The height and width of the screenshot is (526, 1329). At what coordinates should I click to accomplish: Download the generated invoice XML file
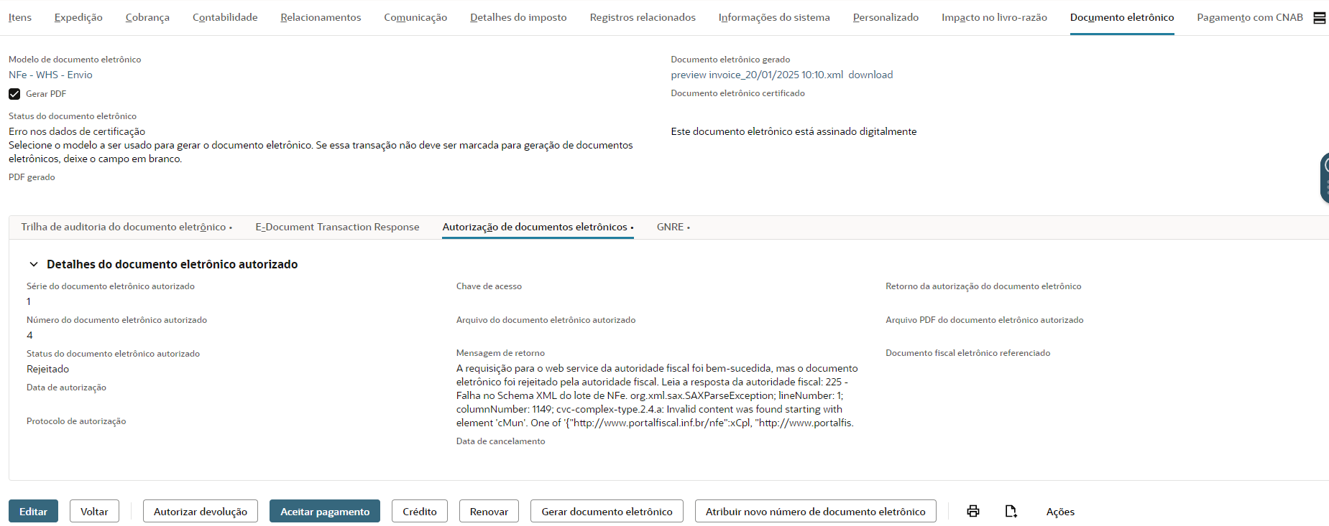(870, 75)
